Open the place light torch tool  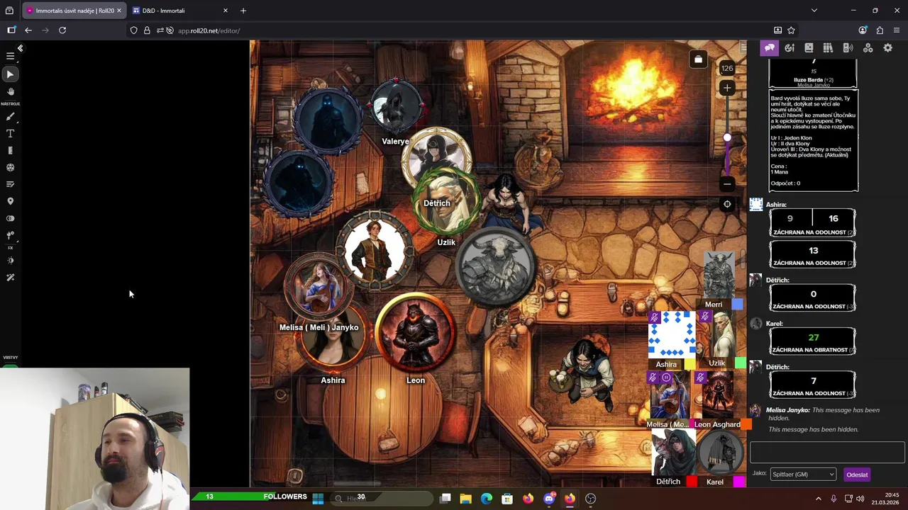[x=10, y=235]
